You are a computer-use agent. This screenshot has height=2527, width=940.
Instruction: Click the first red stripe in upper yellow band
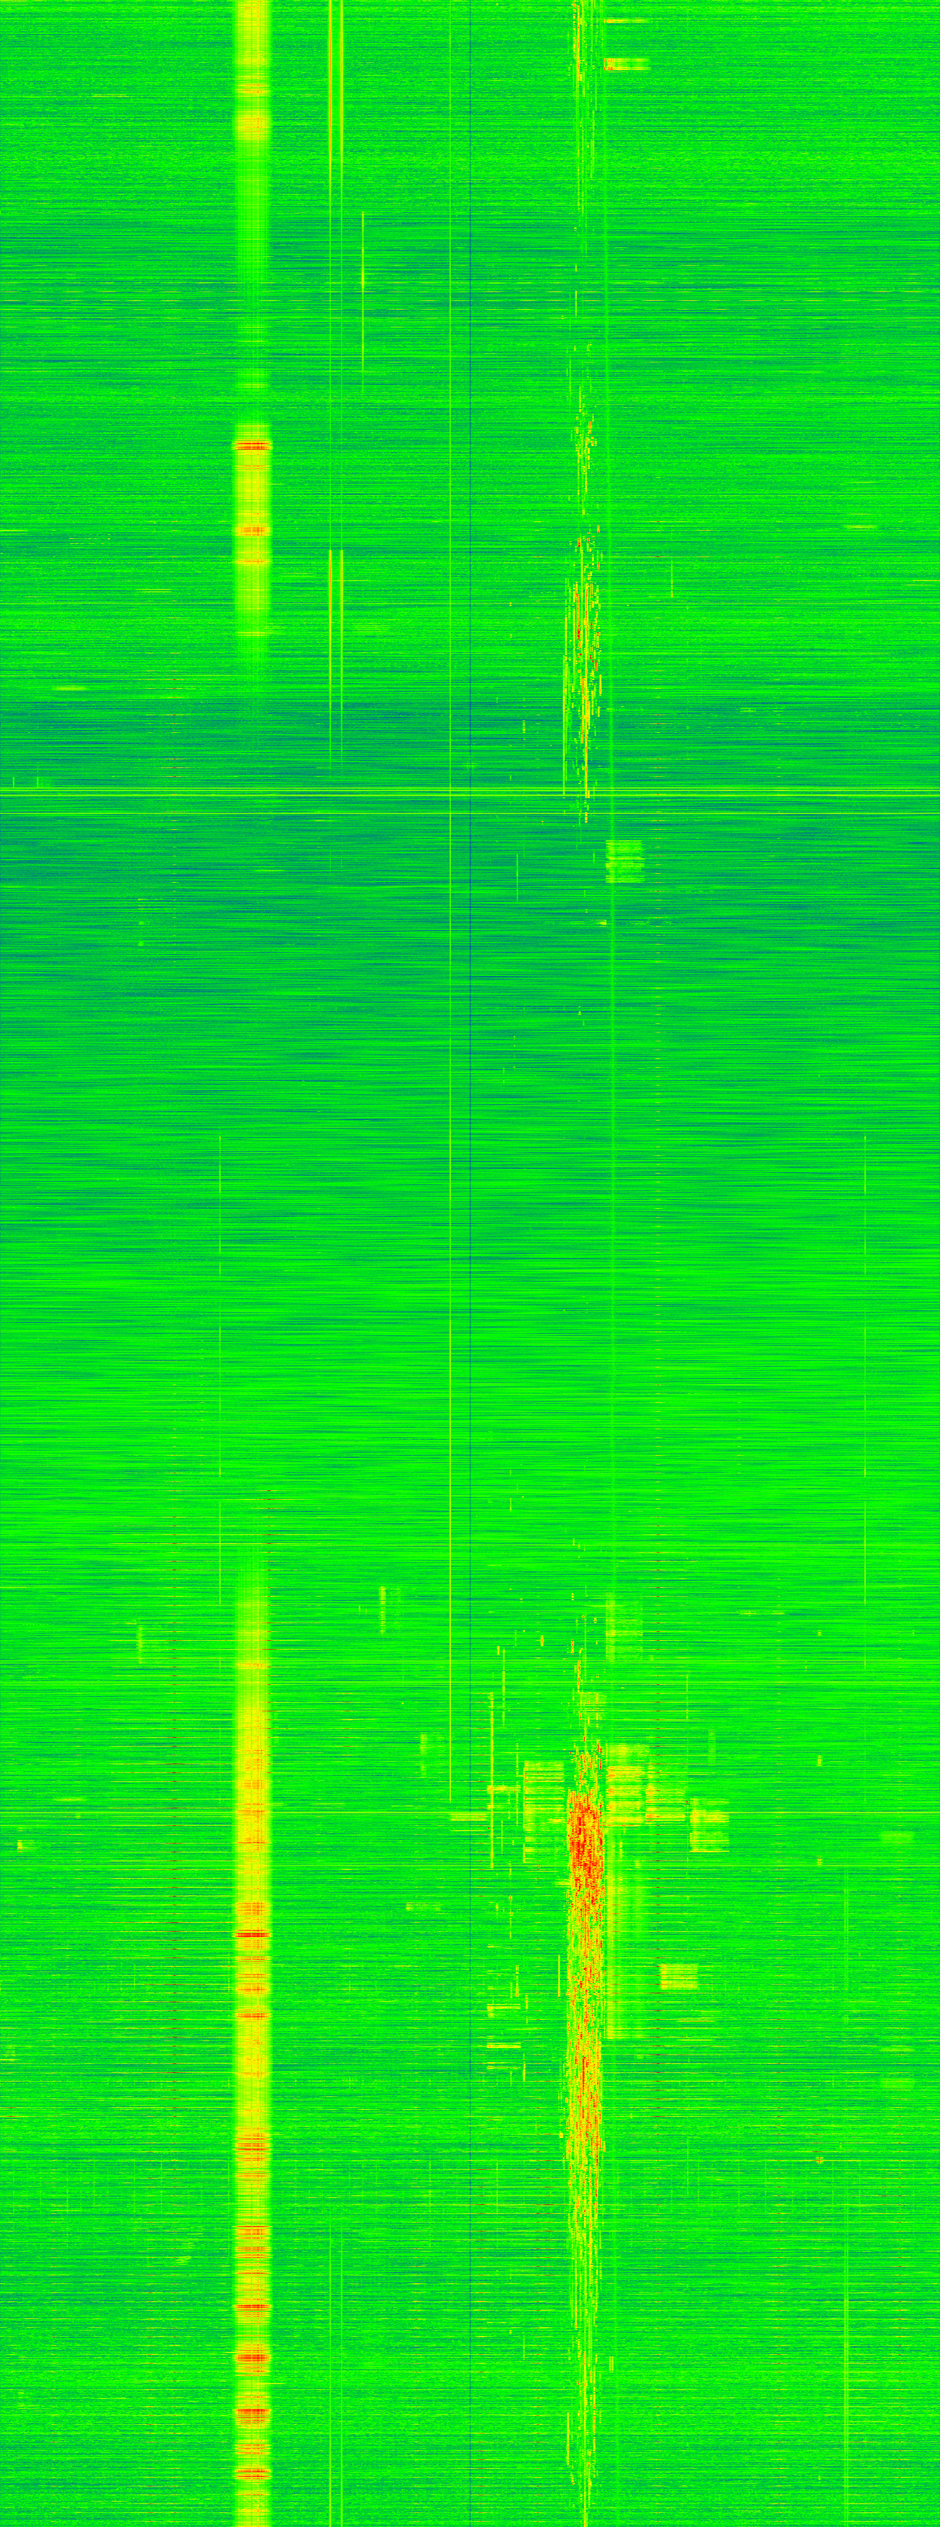pos(252,445)
